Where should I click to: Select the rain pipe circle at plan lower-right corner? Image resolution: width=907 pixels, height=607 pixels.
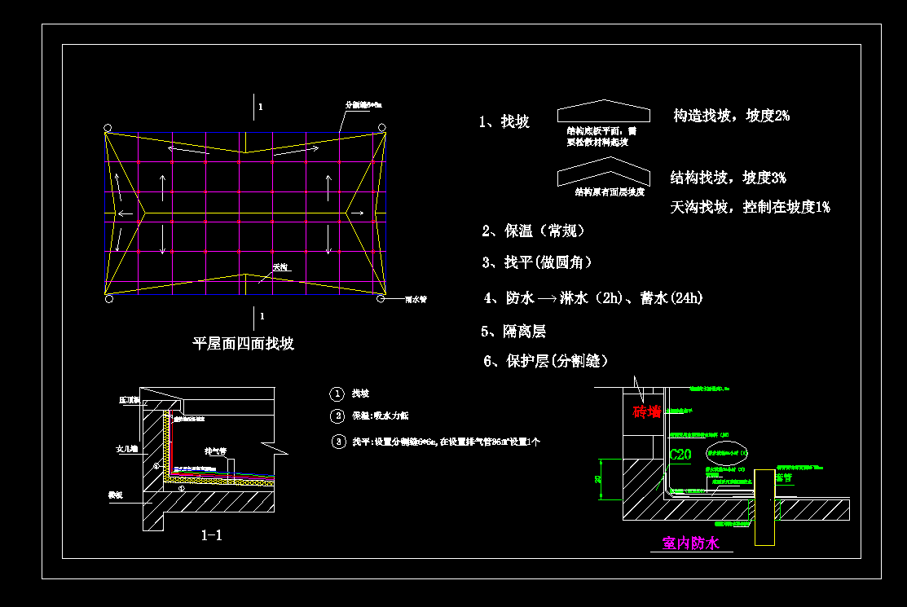pyautogui.click(x=380, y=299)
